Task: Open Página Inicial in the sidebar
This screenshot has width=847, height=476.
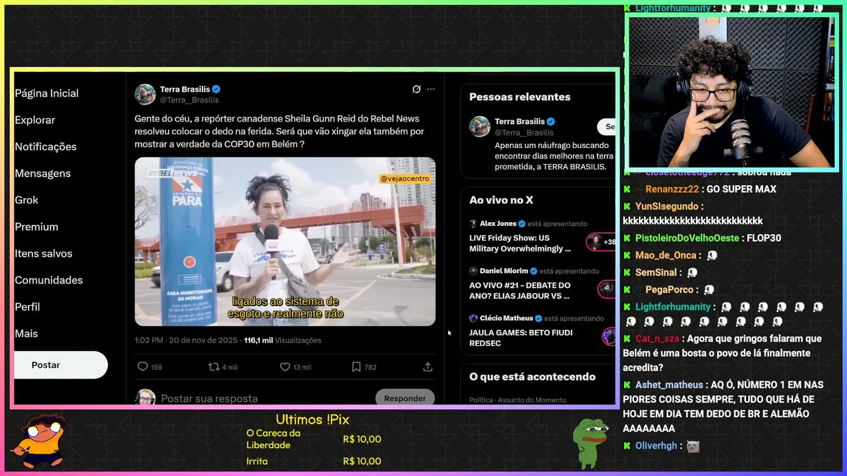Action: coord(46,93)
